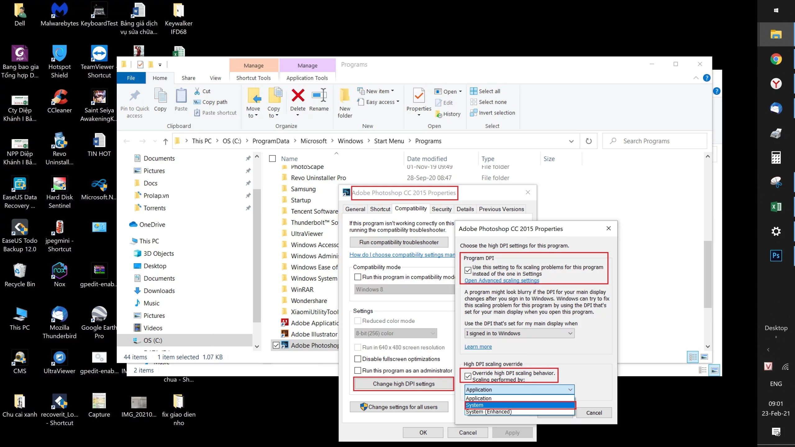
Task: Open the scaling performed by 'Application' combo box
Action: coord(519,389)
